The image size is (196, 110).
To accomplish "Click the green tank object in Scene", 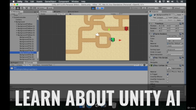I will coord(113,40).
